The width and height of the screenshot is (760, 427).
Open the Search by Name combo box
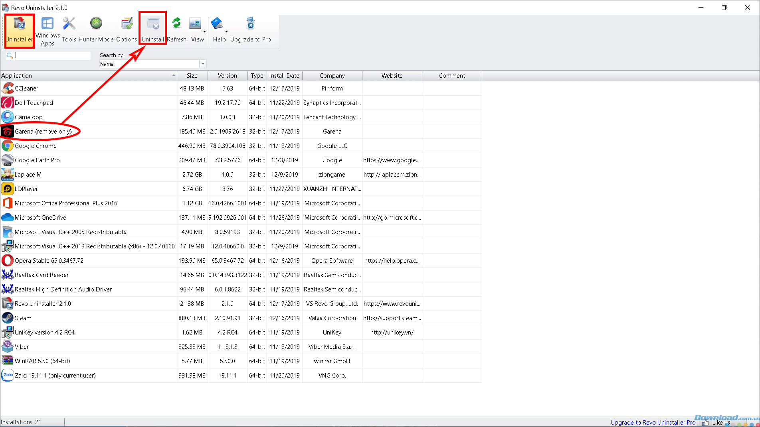click(203, 64)
